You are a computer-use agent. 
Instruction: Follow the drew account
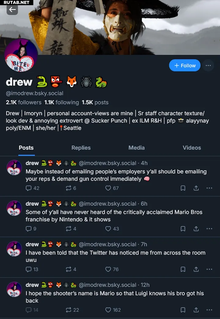185,66
